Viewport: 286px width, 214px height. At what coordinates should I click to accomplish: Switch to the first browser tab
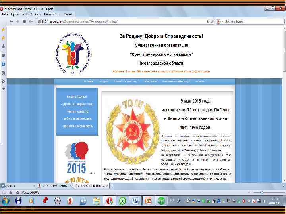tap(18, 186)
